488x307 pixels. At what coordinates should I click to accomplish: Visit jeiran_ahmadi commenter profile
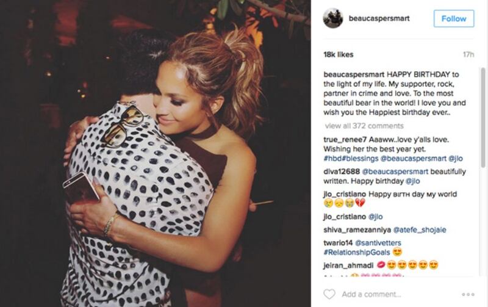(x=348, y=265)
